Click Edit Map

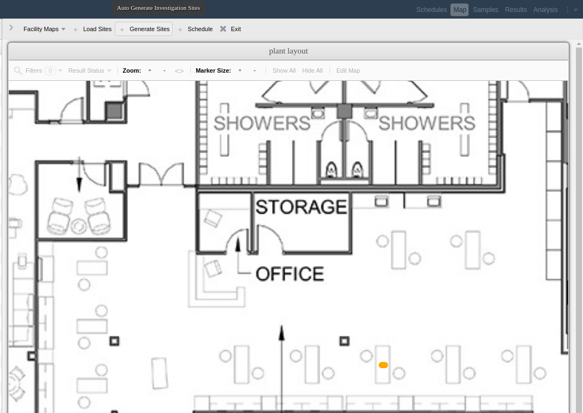pyautogui.click(x=348, y=70)
